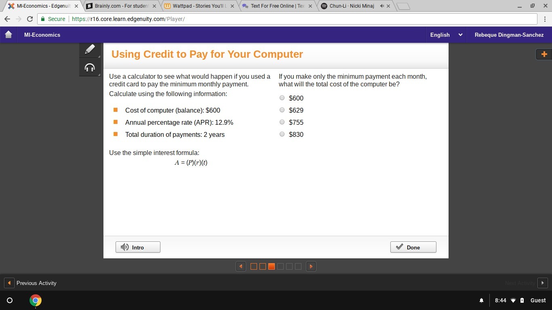Jump to the fifth slide marker
Screen dimensions: 552x310
[x=289, y=266]
